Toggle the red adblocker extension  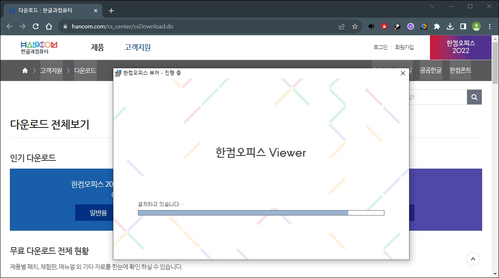point(384,26)
